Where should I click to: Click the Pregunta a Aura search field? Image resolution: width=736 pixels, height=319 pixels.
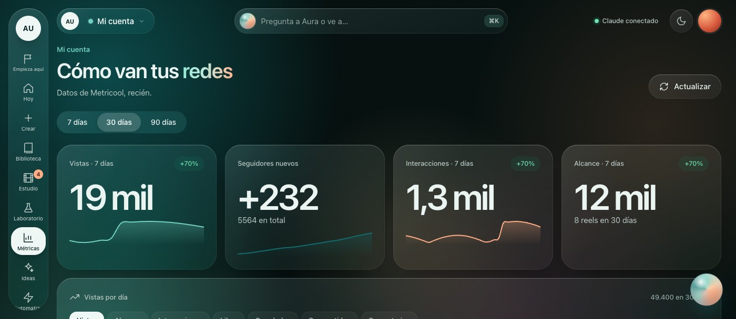pos(371,21)
